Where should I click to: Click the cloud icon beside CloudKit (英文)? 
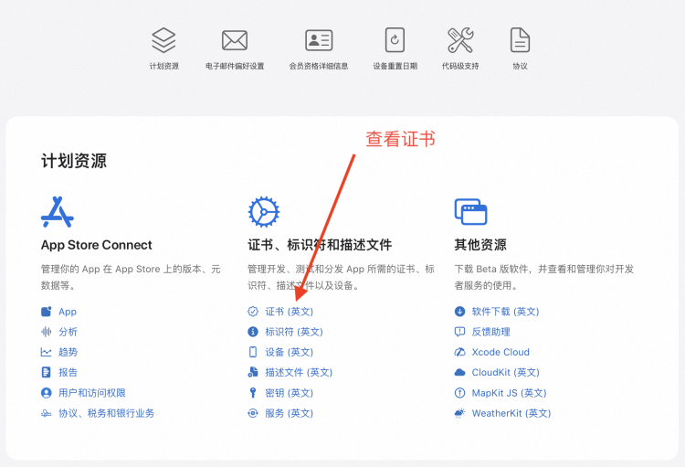(x=459, y=373)
